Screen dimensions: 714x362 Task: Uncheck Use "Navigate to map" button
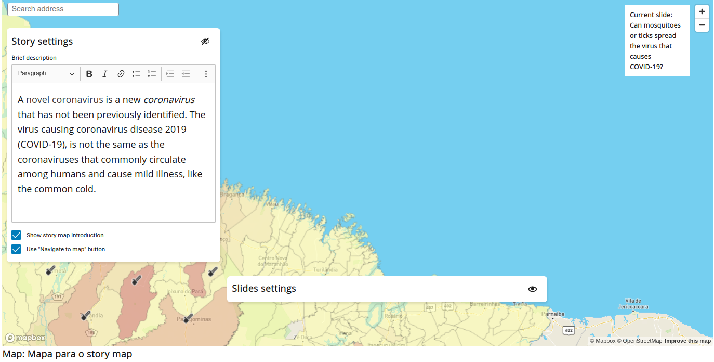coord(16,249)
